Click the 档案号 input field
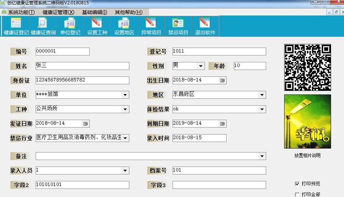The width and height of the screenshot is (344, 197). pyautogui.click(x=219, y=171)
